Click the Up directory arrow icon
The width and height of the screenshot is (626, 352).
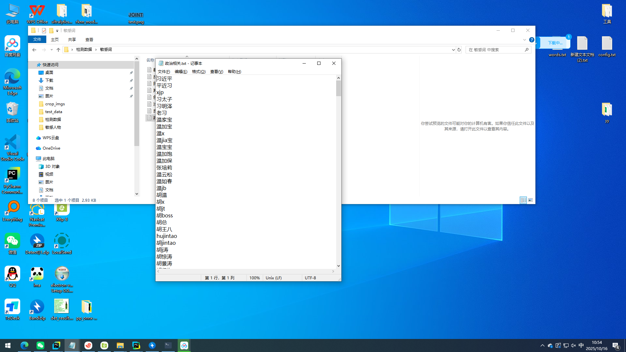point(58,50)
